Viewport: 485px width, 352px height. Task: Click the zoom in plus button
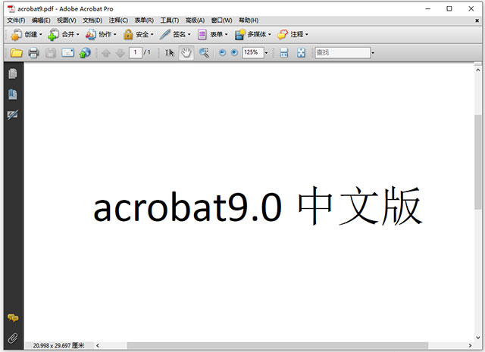pyautogui.click(x=234, y=52)
